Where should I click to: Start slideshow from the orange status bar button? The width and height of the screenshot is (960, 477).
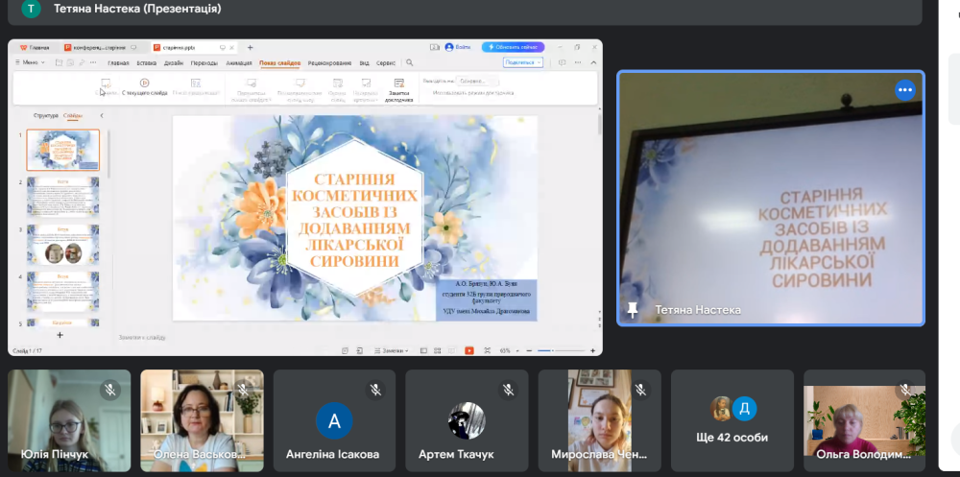[468, 350]
